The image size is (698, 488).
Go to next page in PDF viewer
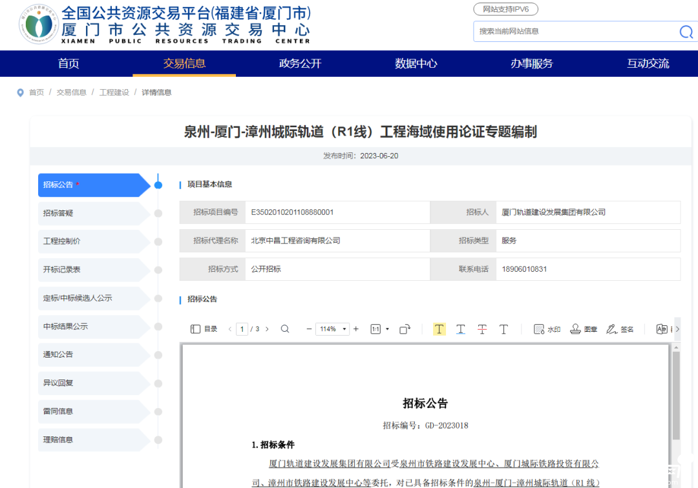pyautogui.click(x=267, y=329)
